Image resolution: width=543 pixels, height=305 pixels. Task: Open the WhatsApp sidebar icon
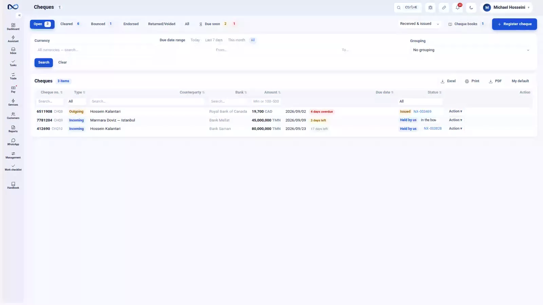tap(13, 142)
